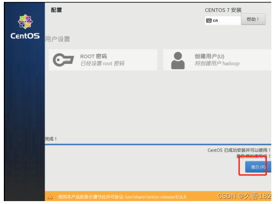The width and height of the screenshot is (279, 204).
Task: Click the ROOT password key icon
Action: click(63, 60)
